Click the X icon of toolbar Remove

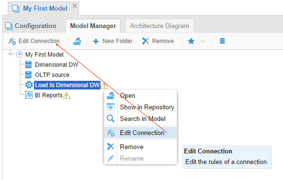(x=146, y=41)
